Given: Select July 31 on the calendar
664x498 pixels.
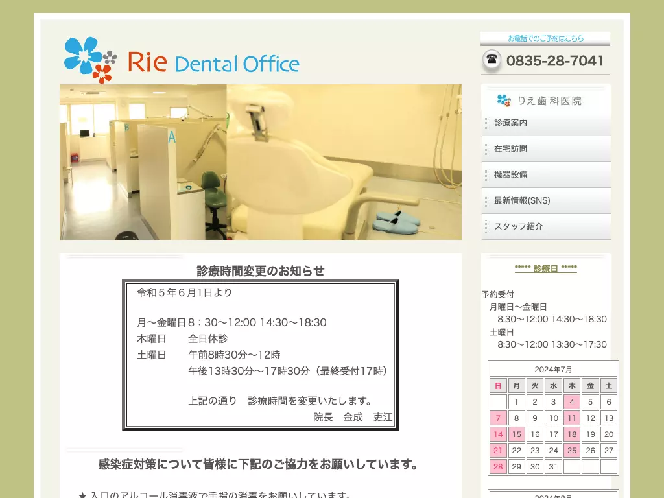Looking at the screenshot, I should 553,466.
